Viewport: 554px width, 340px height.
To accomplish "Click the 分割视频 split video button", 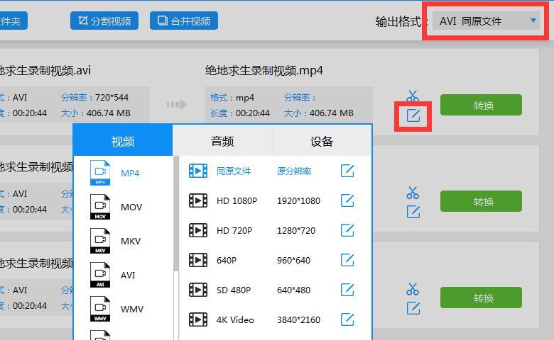I will pos(104,21).
